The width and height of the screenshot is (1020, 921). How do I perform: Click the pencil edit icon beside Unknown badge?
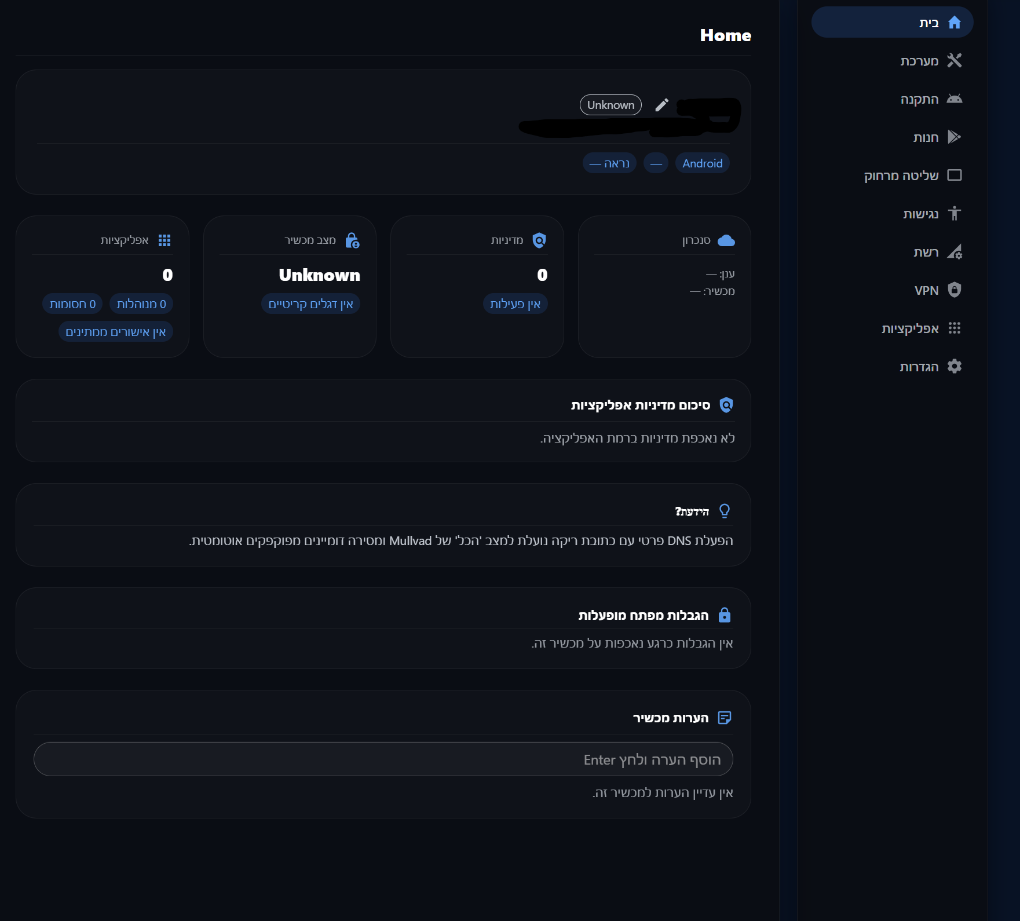(x=661, y=105)
